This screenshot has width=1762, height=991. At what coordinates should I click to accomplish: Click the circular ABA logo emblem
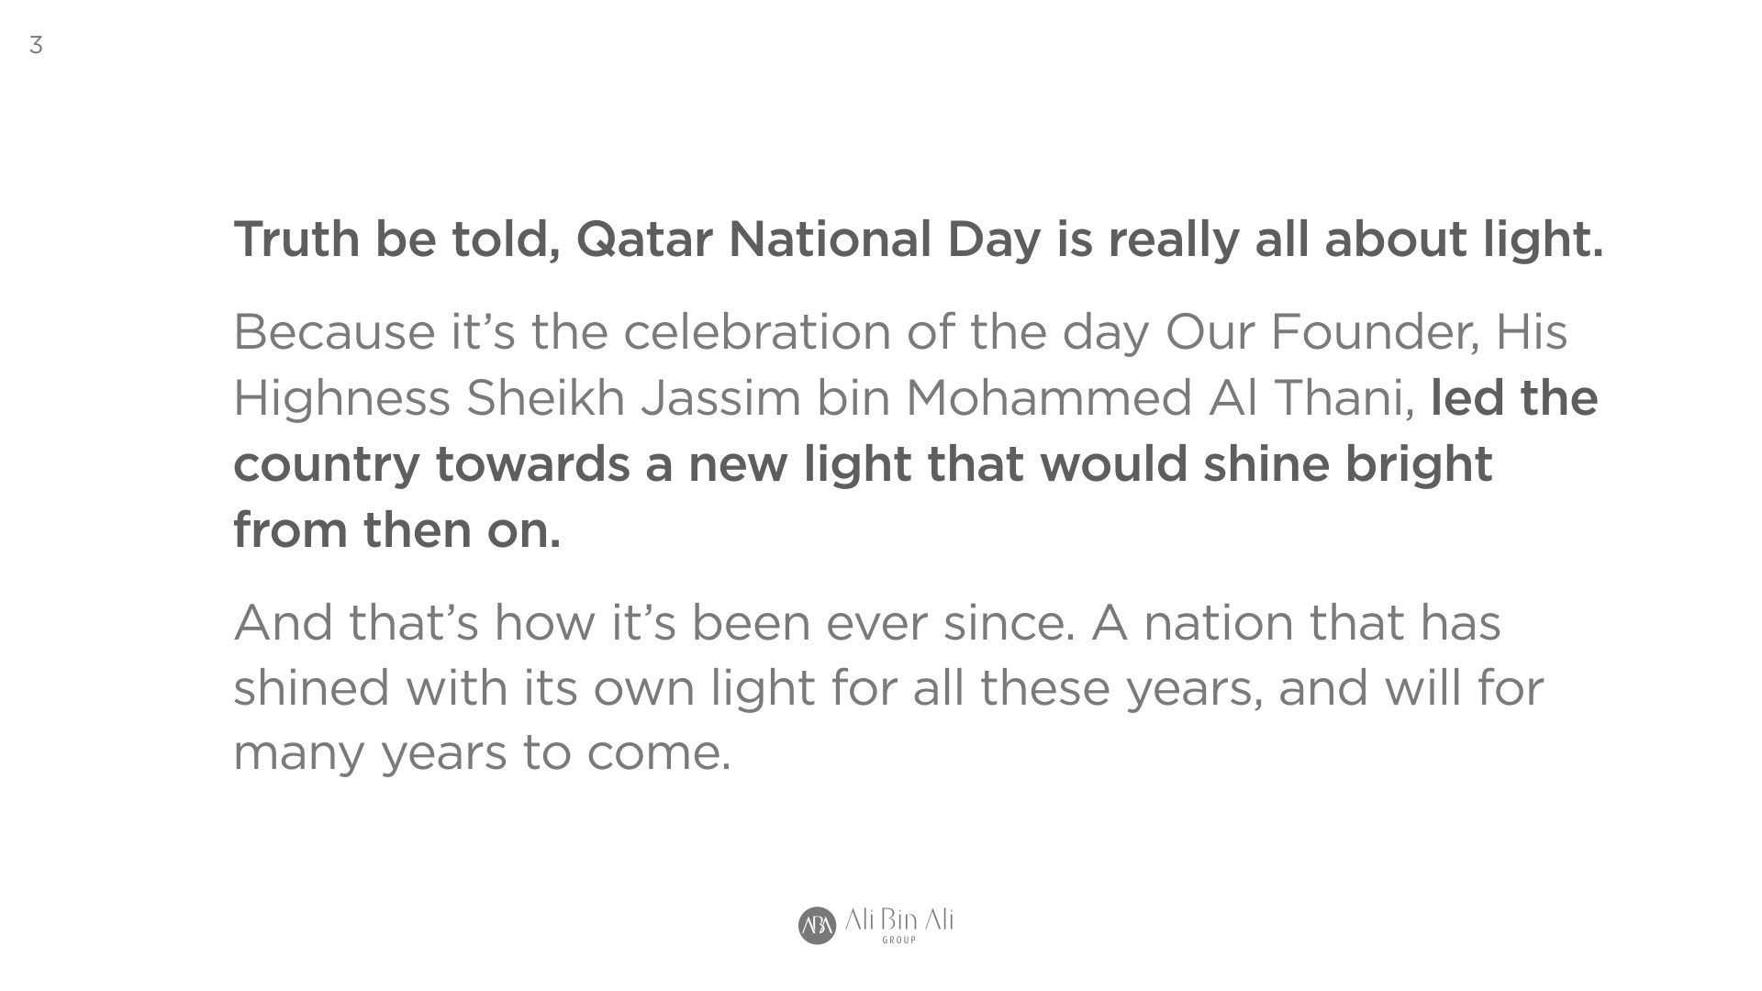pyautogui.click(x=817, y=925)
